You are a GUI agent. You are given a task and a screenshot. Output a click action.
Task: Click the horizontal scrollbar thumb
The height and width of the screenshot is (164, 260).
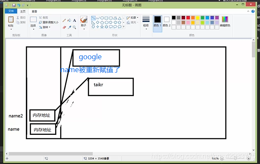pyautogui.click(x=50, y=154)
